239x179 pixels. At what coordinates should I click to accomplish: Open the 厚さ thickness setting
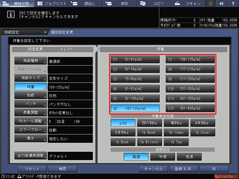coord(31,138)
